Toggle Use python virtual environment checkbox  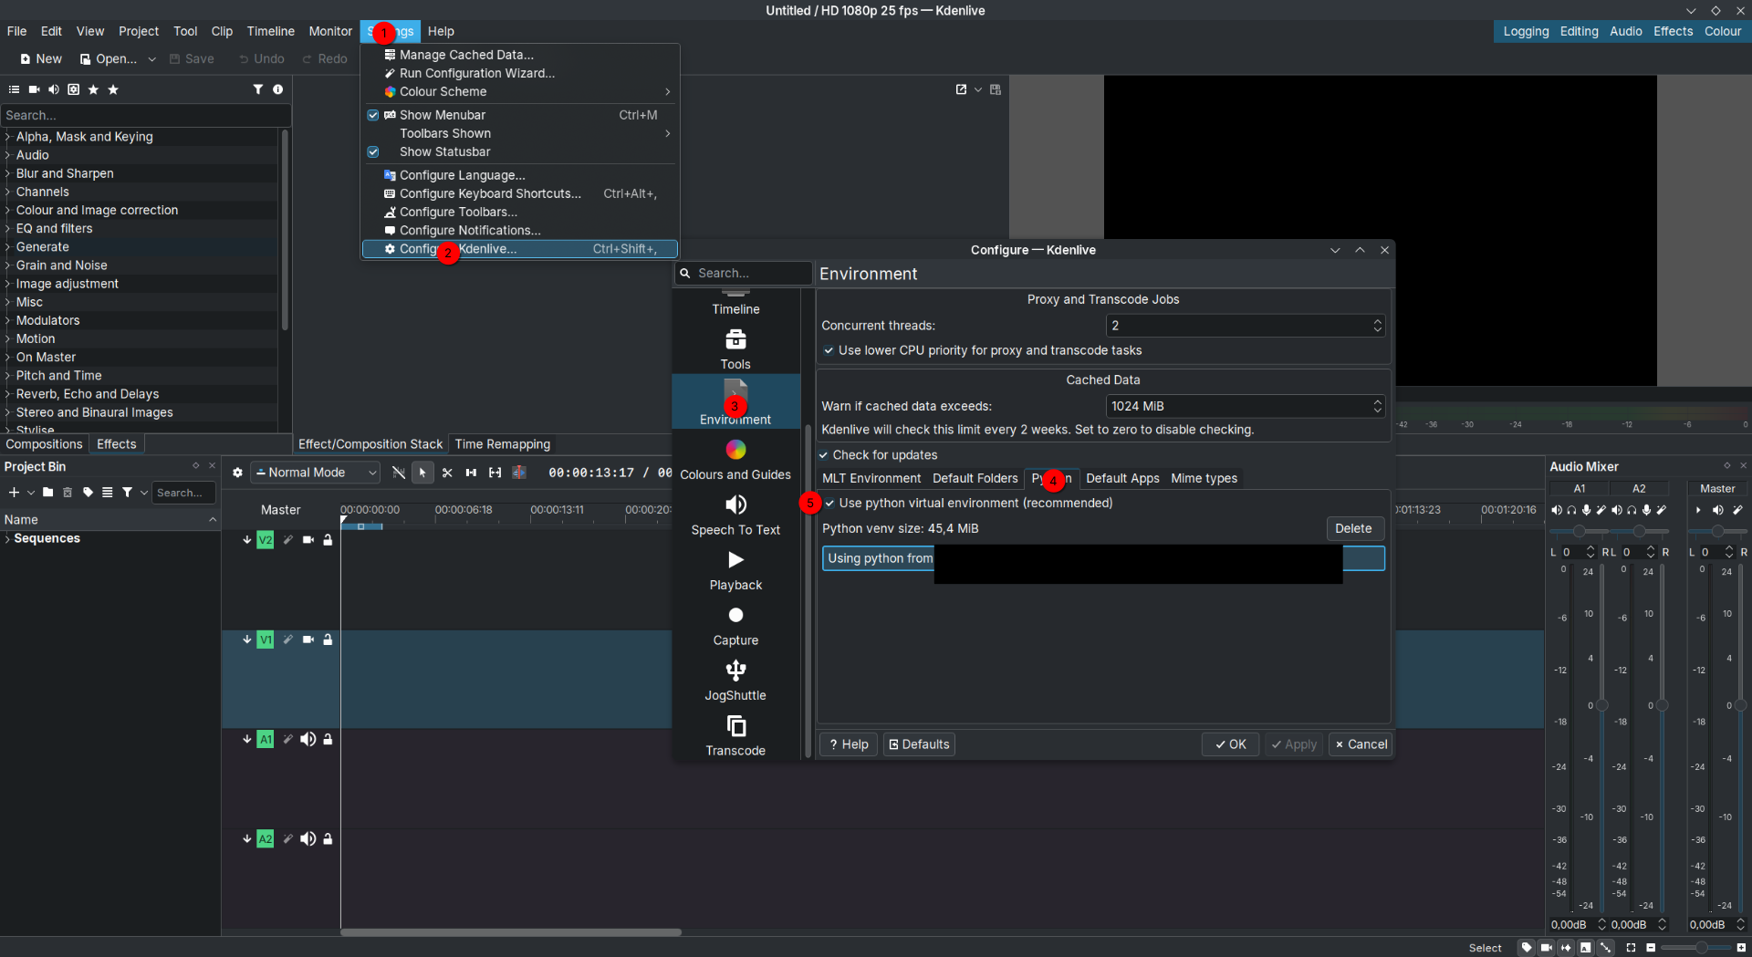point(829,504)
